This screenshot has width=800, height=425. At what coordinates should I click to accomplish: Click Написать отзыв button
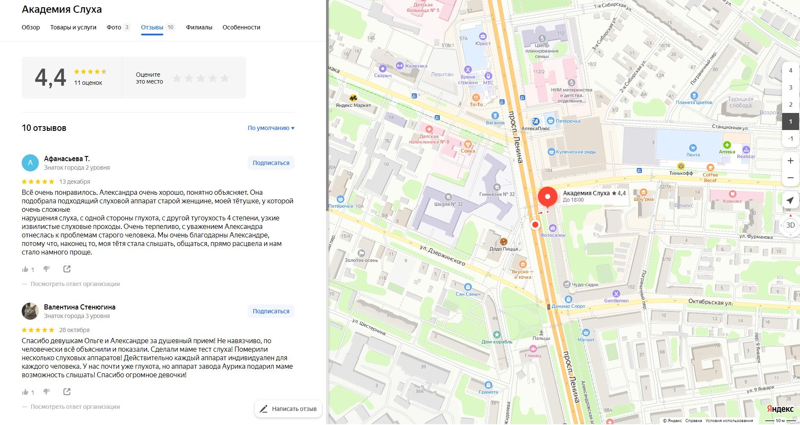click(x=288, y=409)
